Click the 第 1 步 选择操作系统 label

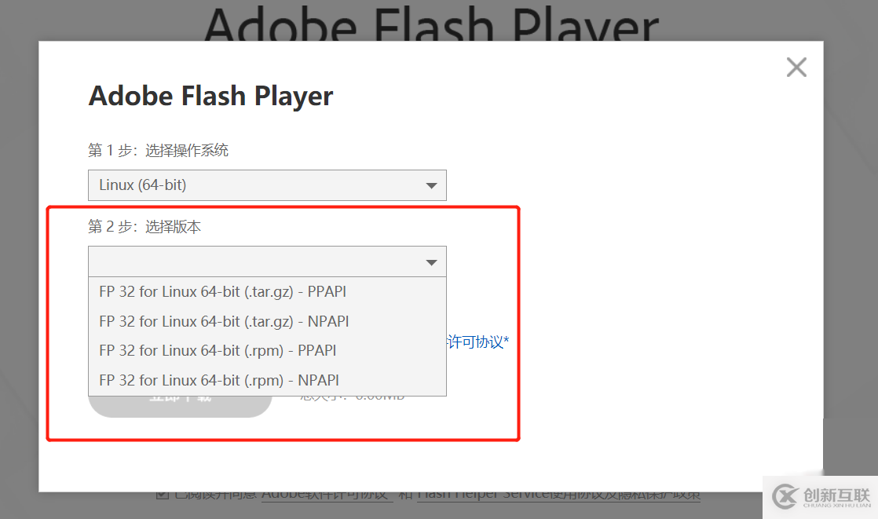point(158,150)
